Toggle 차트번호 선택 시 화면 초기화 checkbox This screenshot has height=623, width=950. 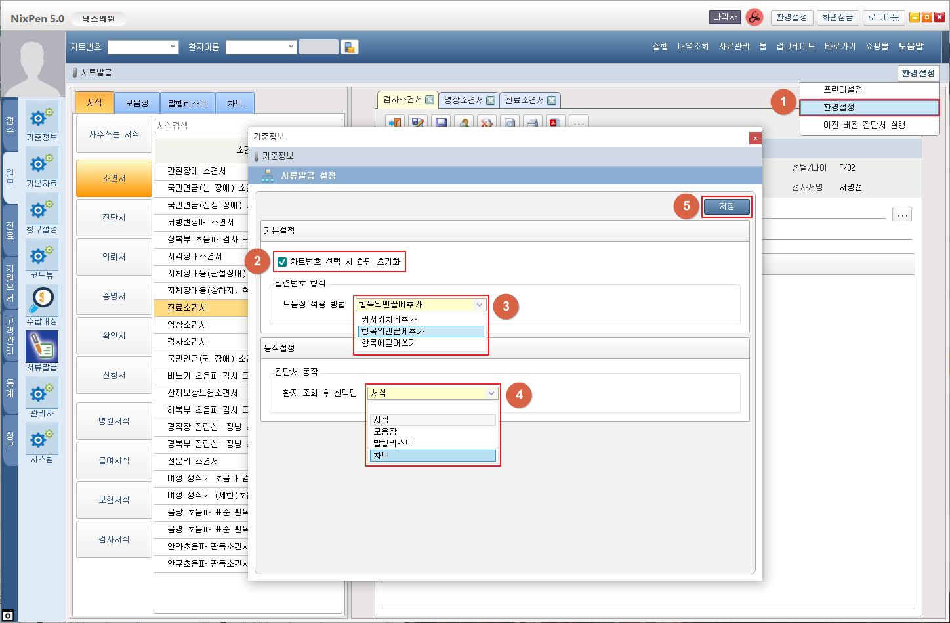tap(282, 262)
